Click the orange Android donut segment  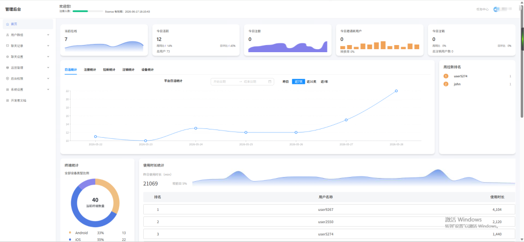pyautogui.click(x=115, y=194)
